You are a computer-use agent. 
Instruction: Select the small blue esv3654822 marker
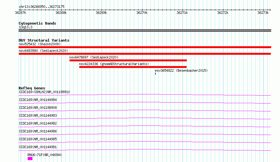(x=155, y=74)
